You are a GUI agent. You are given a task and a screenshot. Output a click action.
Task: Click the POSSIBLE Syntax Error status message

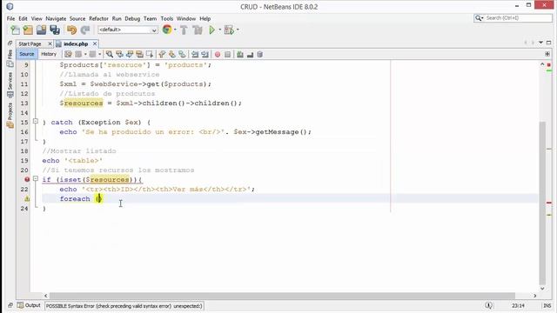point(124,306)
